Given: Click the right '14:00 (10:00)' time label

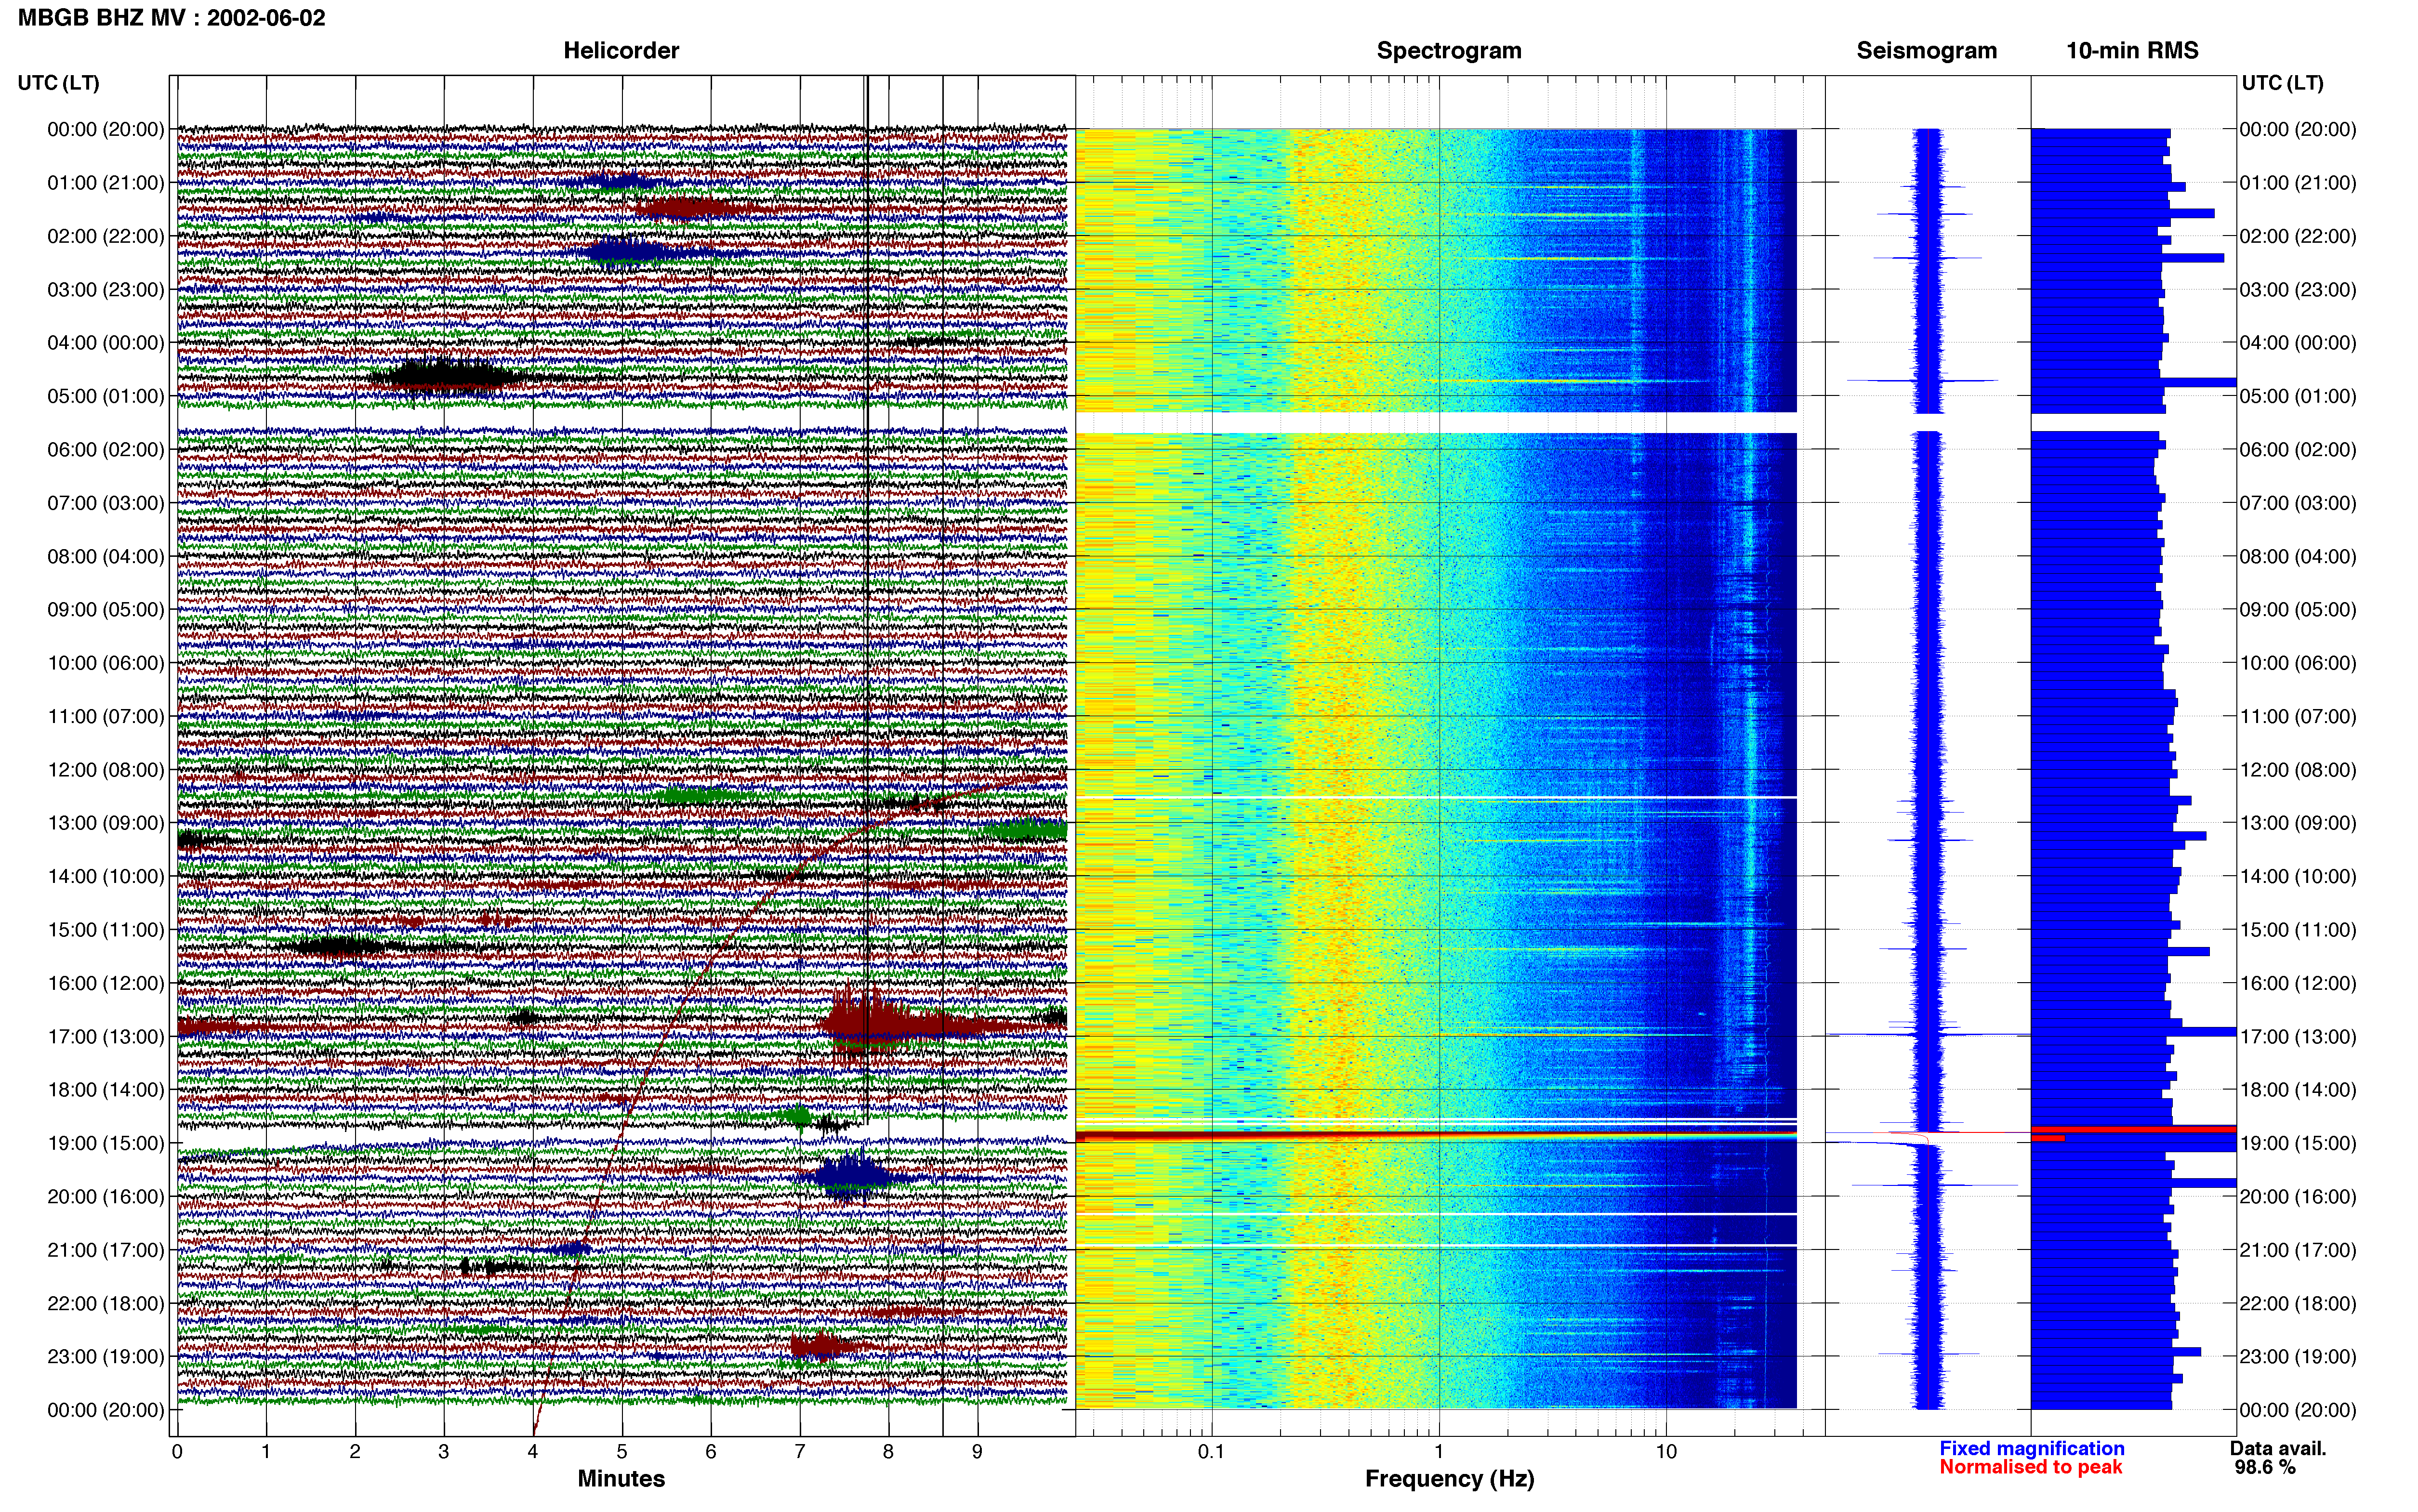Looking at the screenshot, I should pos(2298,877).
